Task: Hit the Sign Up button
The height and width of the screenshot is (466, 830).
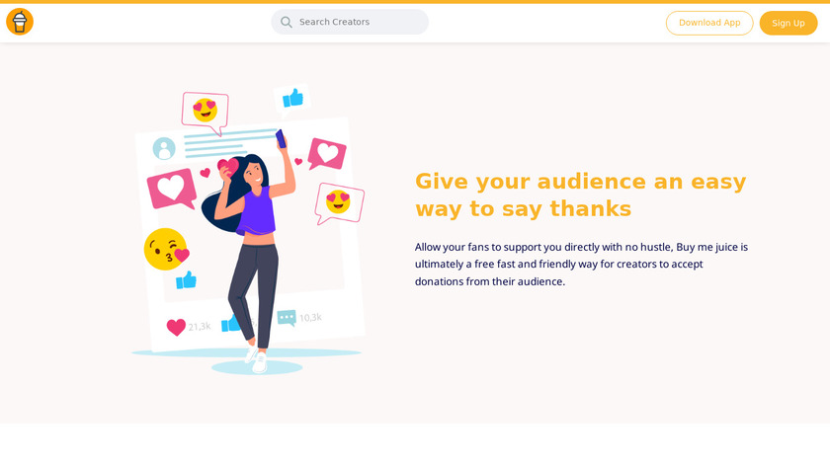Action: [788, 23]
